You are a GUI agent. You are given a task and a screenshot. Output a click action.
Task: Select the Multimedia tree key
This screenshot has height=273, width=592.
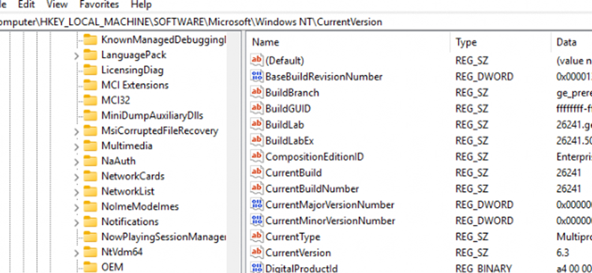[127, 146]
